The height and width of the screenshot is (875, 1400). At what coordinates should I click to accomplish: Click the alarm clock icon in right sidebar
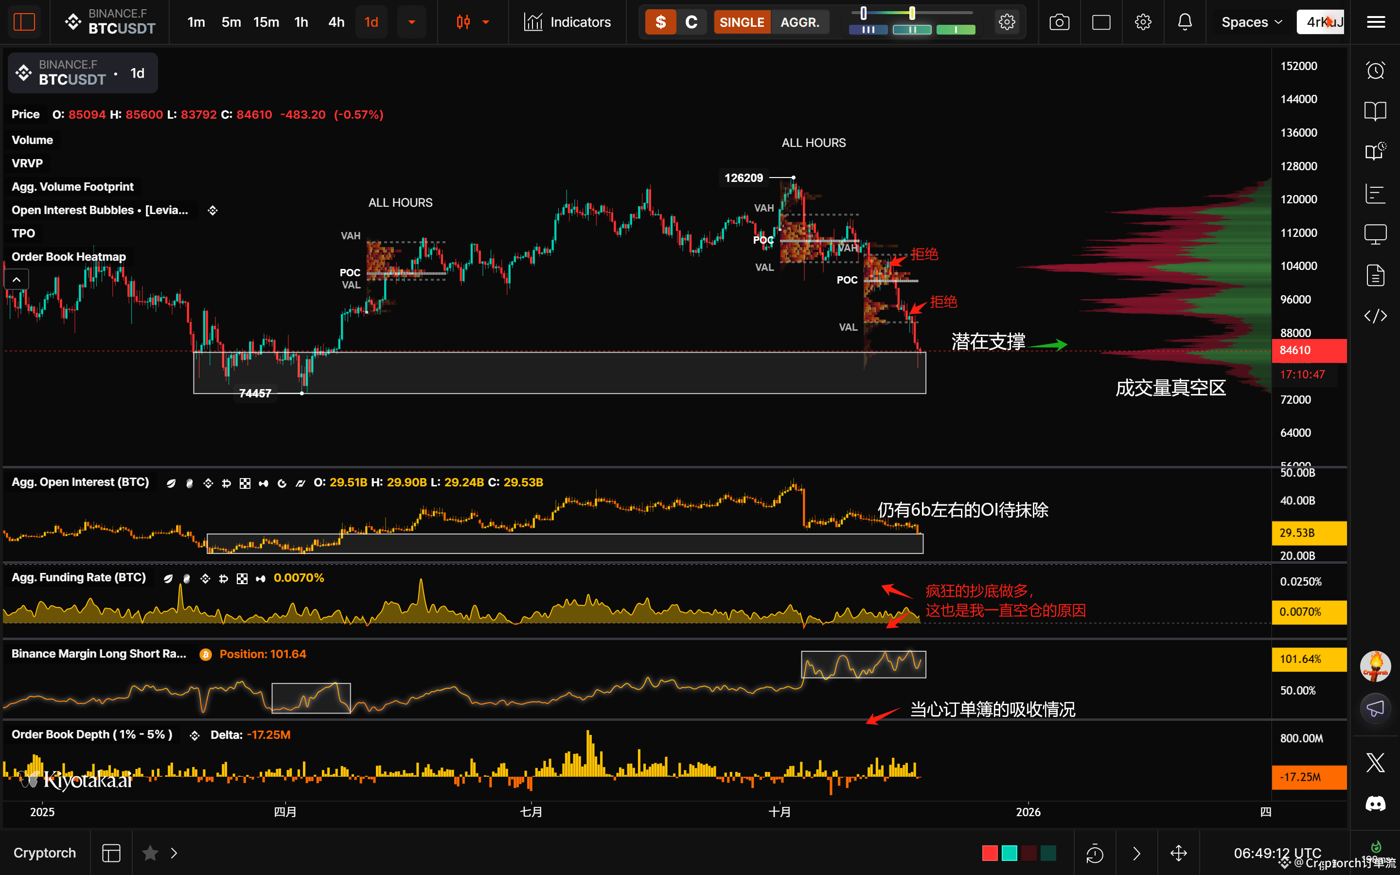[1375, 71]
